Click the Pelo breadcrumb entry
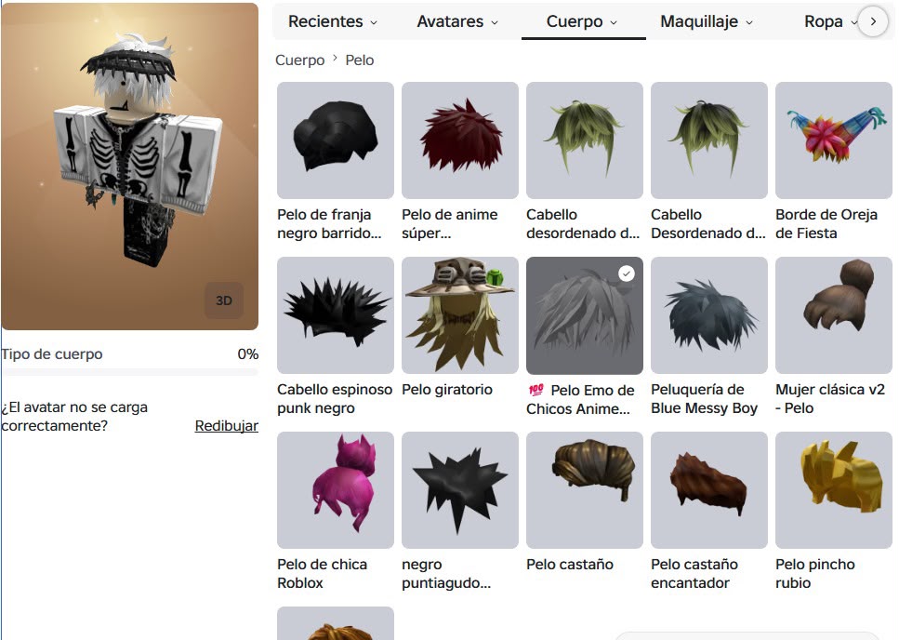This screenshot has height=640, width=899. (x=360, y=60)
